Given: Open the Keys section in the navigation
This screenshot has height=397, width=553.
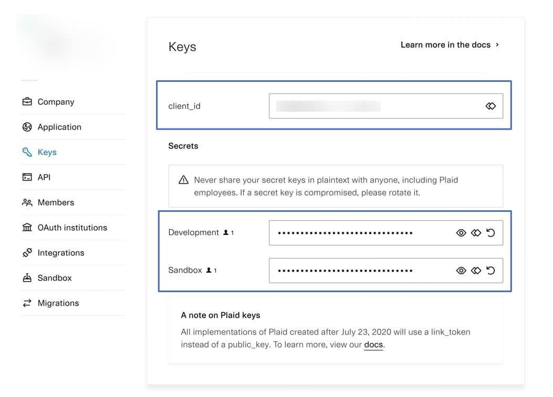Looking at the screenshot, I should click(46, 152).
